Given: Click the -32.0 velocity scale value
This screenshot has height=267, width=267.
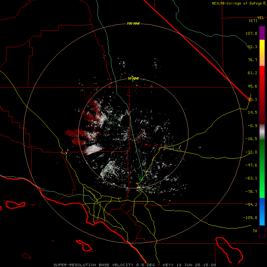Looking at the screenshot, I should pyautogui.click(x=251, y=152).
